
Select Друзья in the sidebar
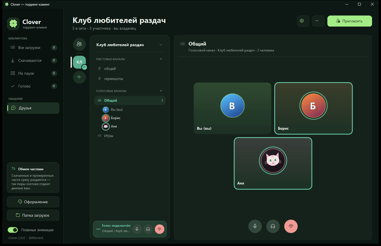click(33, 108)
